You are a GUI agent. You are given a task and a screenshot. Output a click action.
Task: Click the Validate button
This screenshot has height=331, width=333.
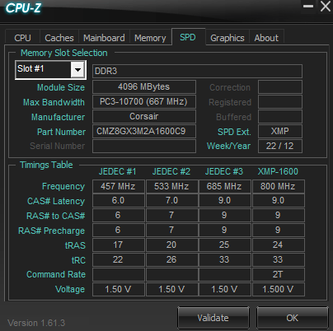click(213, 318)
